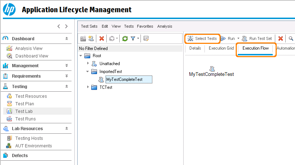Open the Favorites menu
The image size is (295, 165).
[x=145, y=26]
